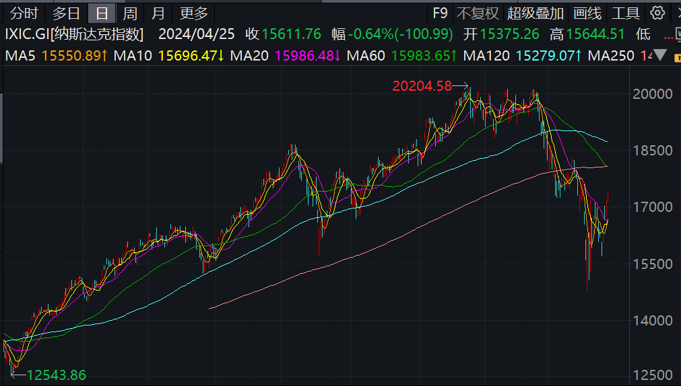The height and width of the screenshot is (386, 681).
Task: Select the 多日 multi-day view
Action: tap(66, 13)
